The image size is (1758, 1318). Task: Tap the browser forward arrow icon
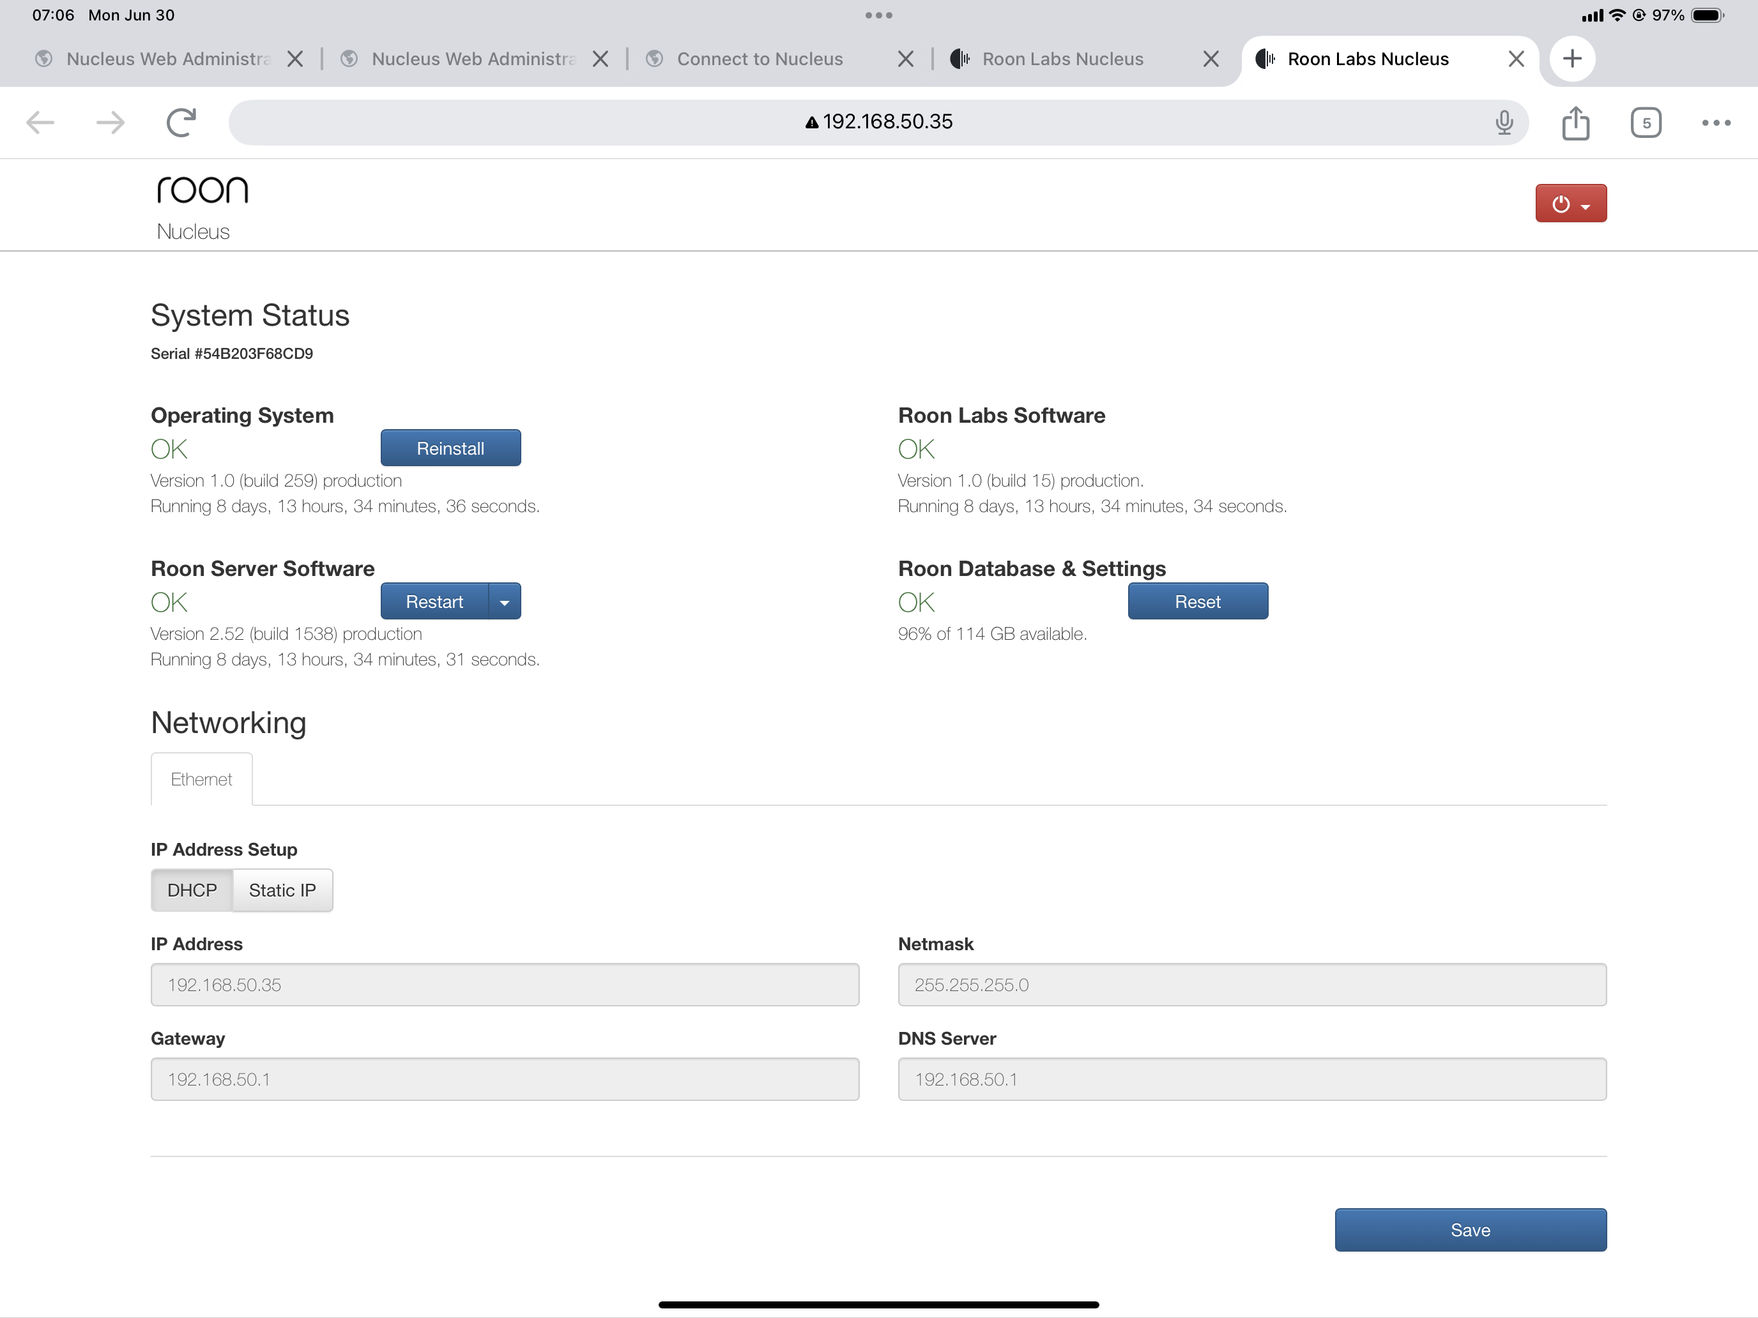(111, 123)
